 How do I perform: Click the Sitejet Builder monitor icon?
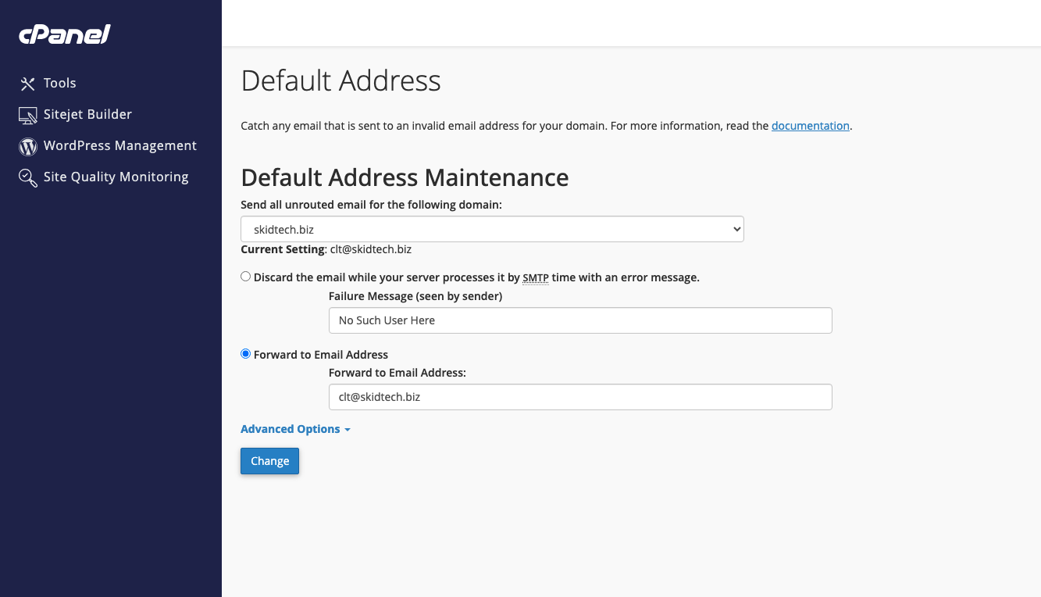point(28,115)
